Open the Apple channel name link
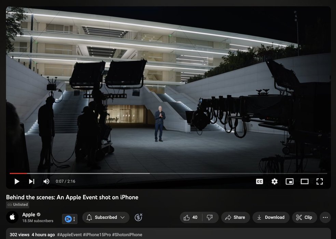 point(28,214)
